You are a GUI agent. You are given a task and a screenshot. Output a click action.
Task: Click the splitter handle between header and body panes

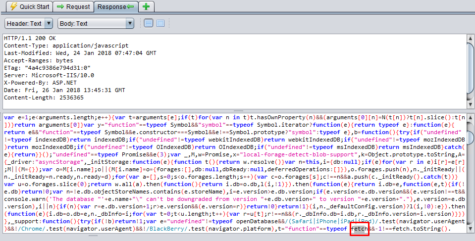coord(238,111)
